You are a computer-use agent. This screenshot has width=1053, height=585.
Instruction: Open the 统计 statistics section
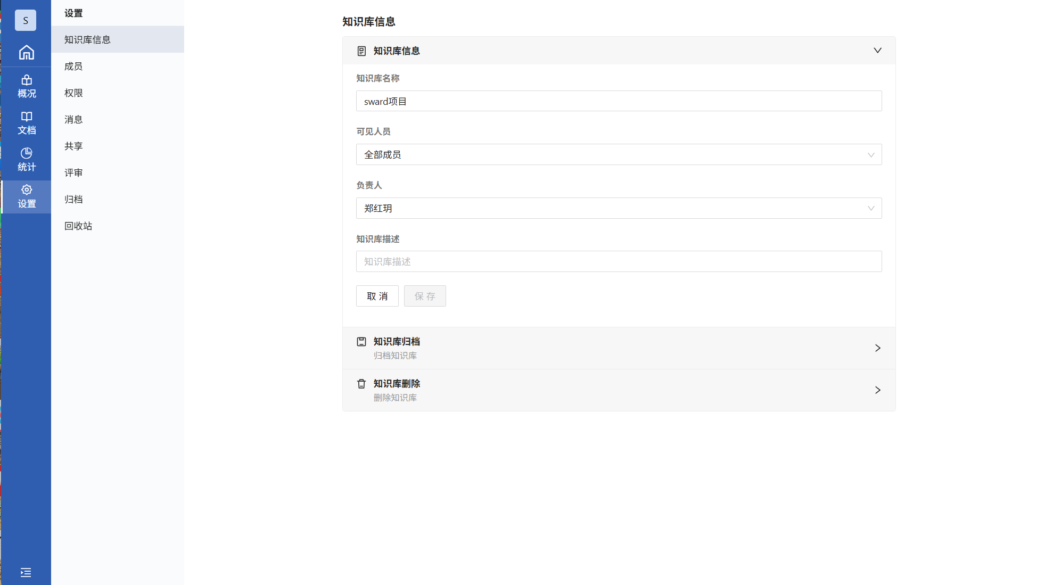[26, 160]
